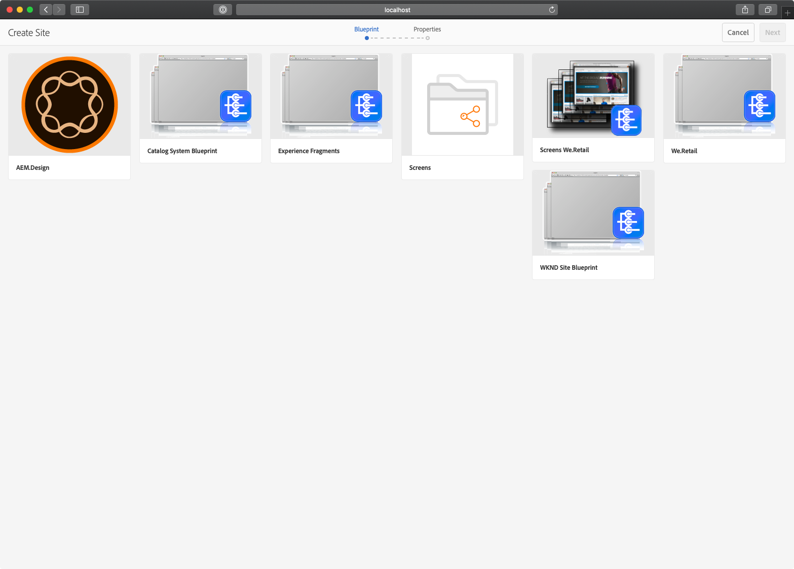Screen dimensions: 794x569
Task: Cancel the Create Site wizard
Action: 738,32
